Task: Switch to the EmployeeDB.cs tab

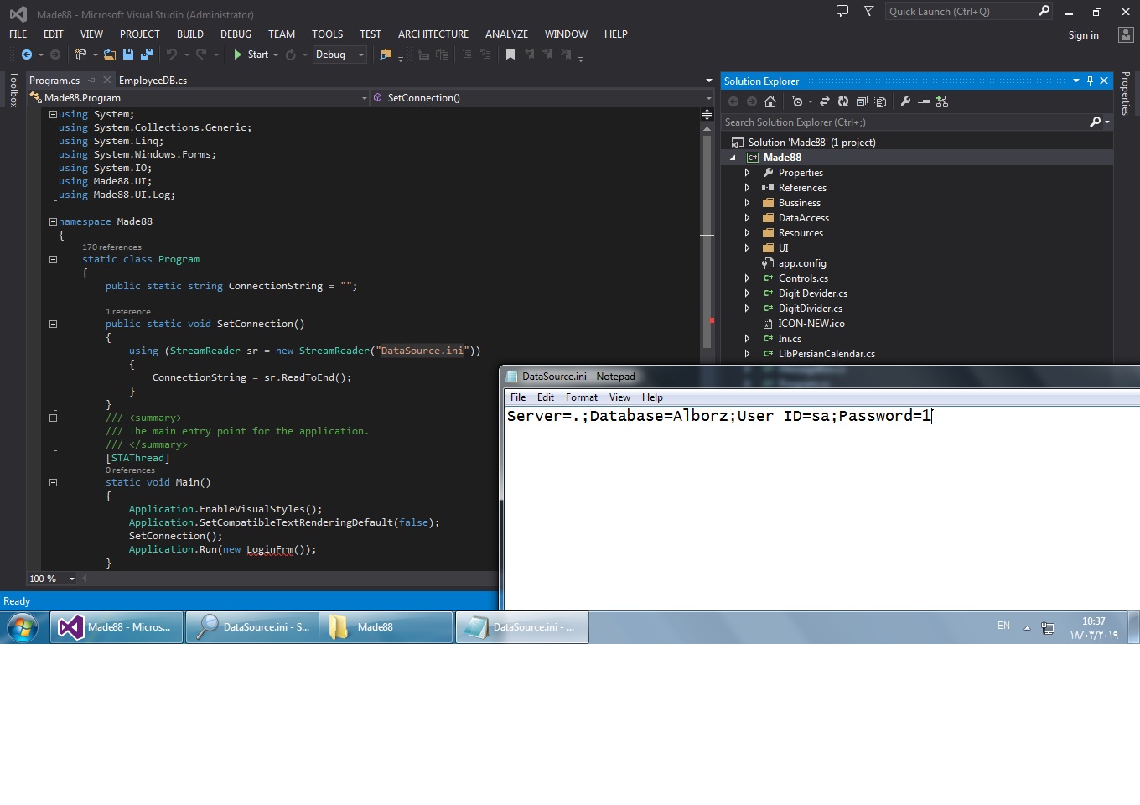Action: pos(153,80)
